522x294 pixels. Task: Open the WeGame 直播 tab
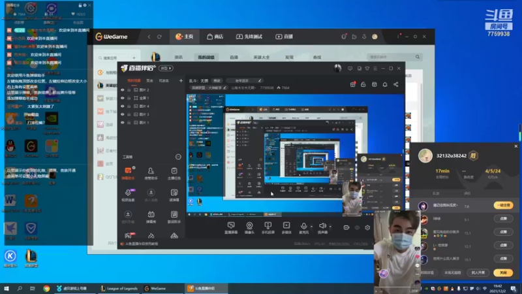(284, 37)
